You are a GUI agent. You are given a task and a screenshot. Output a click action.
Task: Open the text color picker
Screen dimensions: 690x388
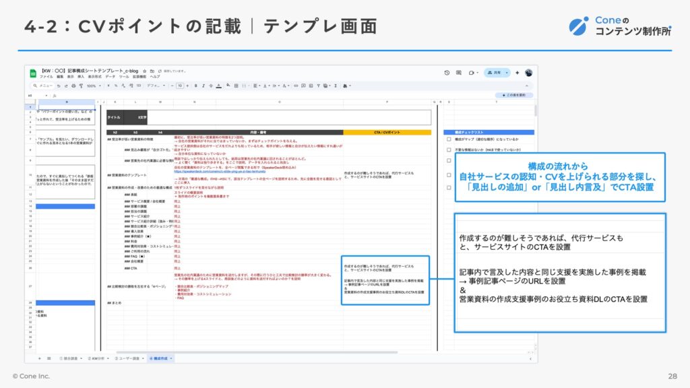click(219, 86)
